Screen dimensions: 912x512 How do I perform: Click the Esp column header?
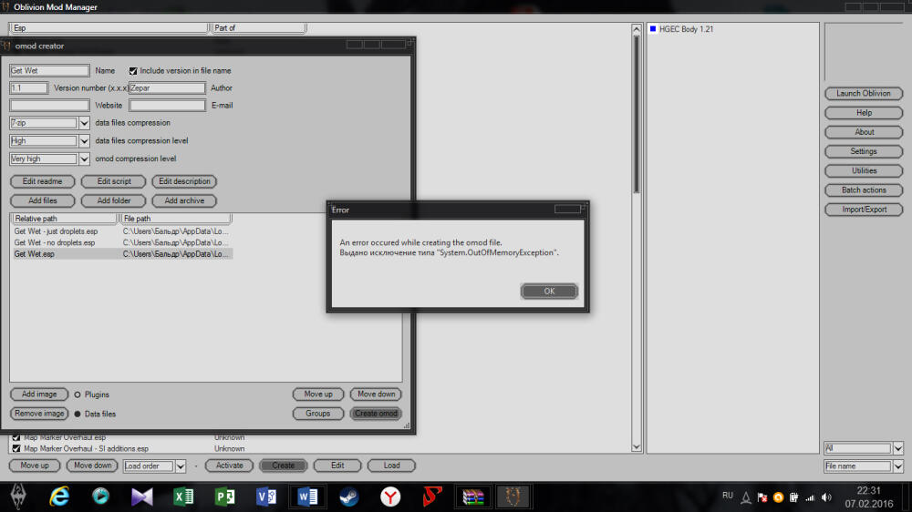(x=109, y=28)
